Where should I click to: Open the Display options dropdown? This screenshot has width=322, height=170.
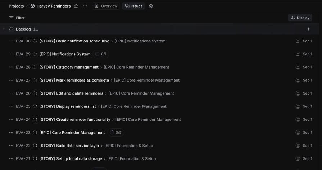[300, 18]
